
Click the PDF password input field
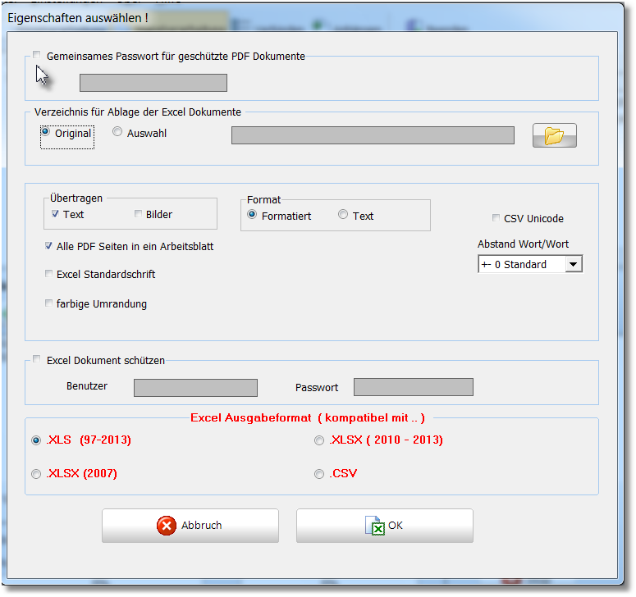(x=153, y=83)
